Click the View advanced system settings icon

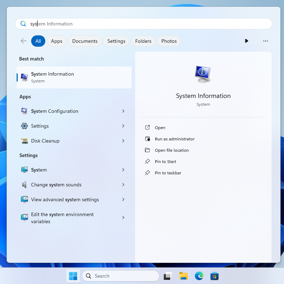coord(24,199)
